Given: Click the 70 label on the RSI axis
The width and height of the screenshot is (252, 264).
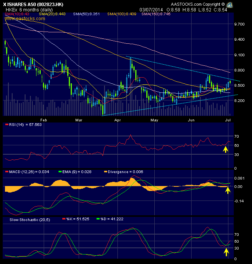Looking at the screenshot, I should coord(236,137).
